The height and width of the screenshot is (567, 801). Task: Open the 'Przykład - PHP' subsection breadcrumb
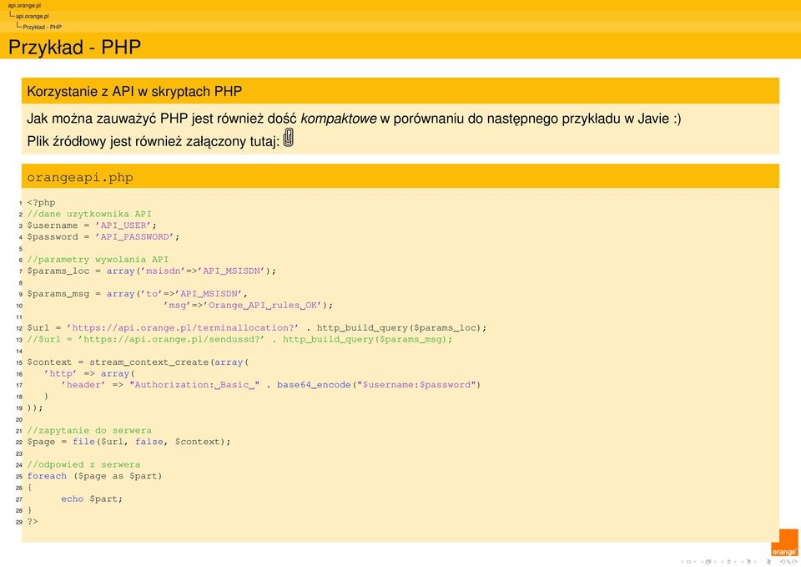click(x=42, y=27)
